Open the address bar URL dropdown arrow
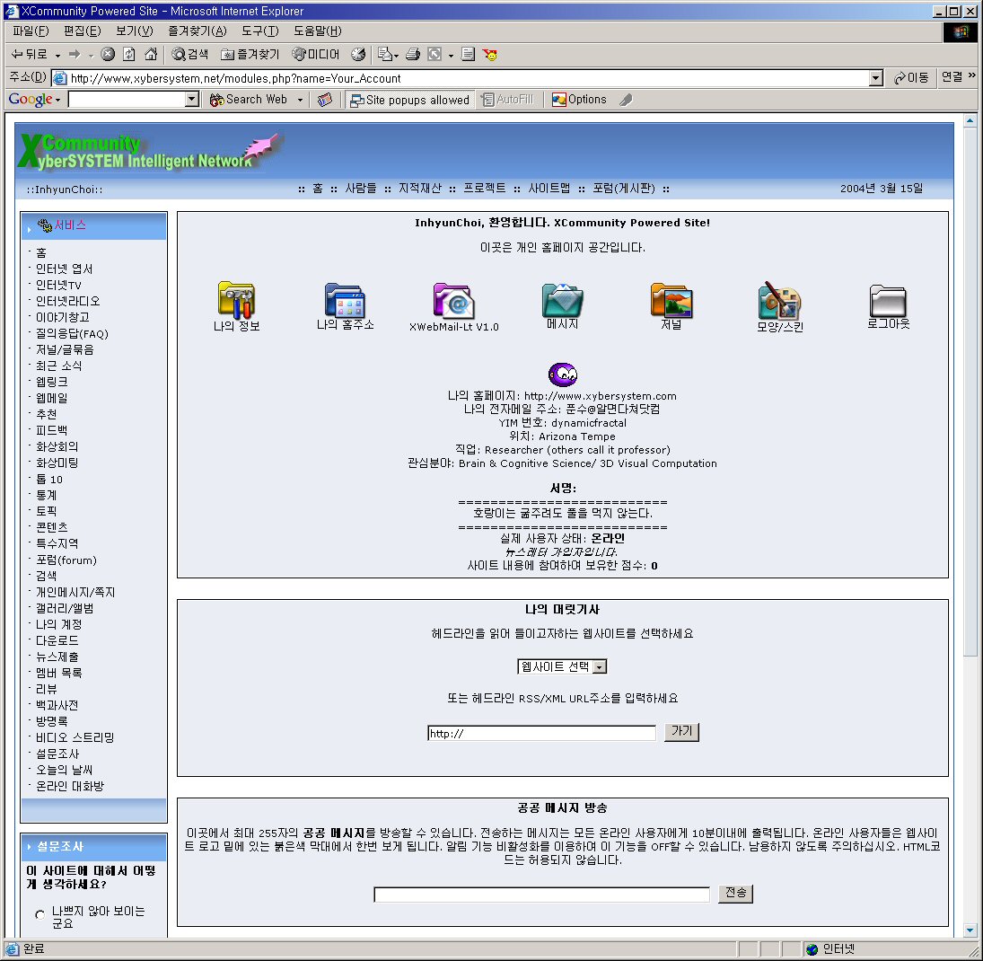This screenshot has width=983, height=961. (x=876, y=78)
